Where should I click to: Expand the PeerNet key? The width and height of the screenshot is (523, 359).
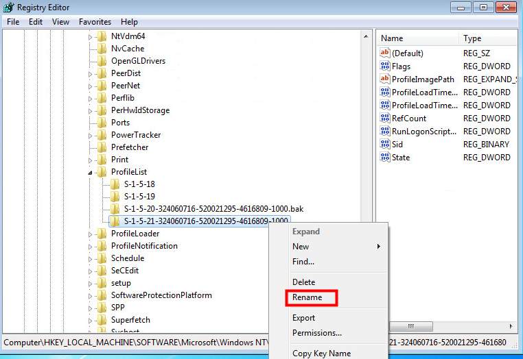[90, 86]
